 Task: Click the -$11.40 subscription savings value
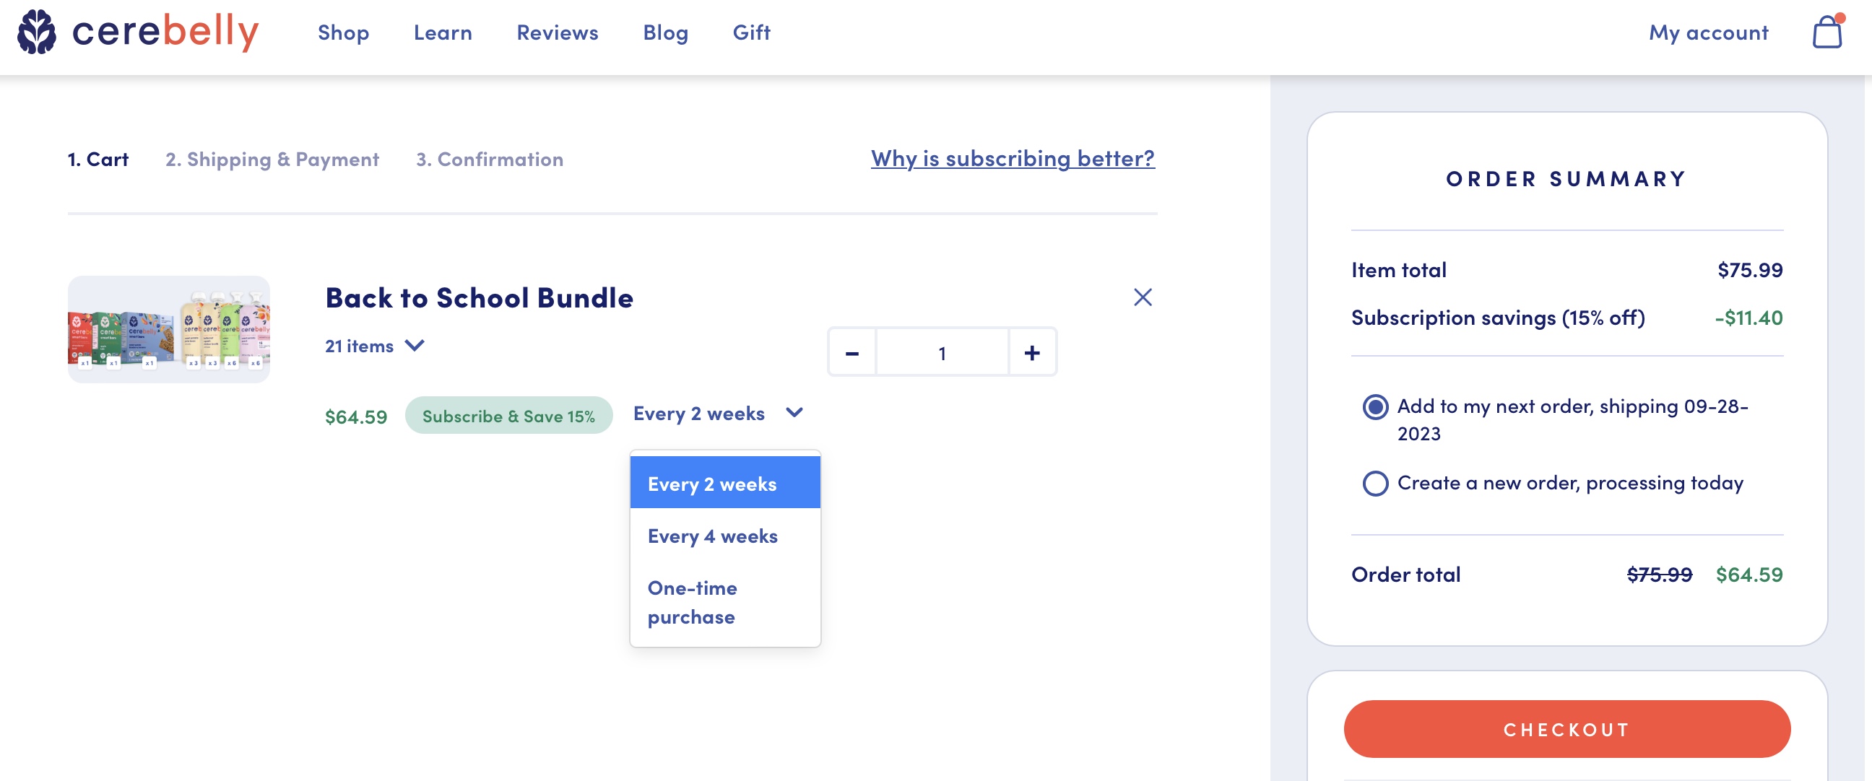[x=1748, y=318]
